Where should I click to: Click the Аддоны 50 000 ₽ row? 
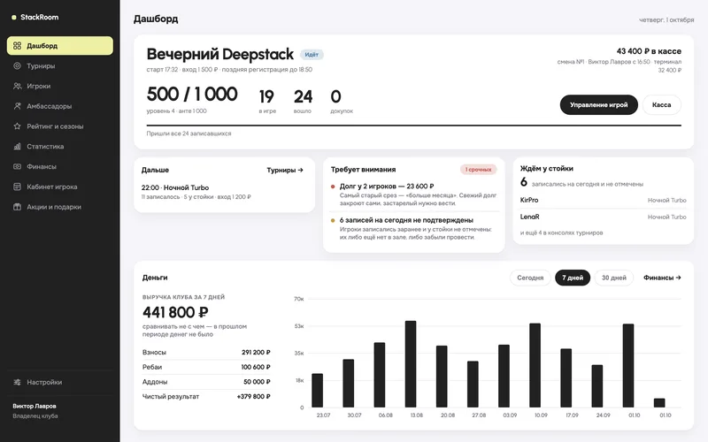[x=206, y=382]
